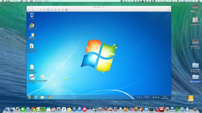Open the Apple menu
Screen dimensions: 202x113
point(3,1)
